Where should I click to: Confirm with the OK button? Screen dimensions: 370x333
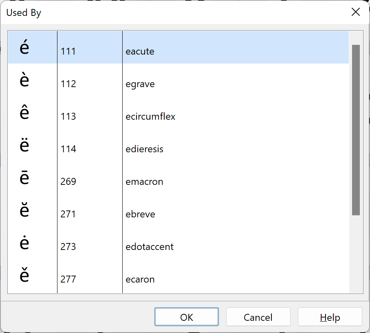click(187, 317)
